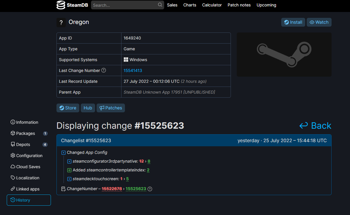Click the modified icon beside steamconfigurator3rdpartynative
The image size is (350, 215).
[69, 161]
